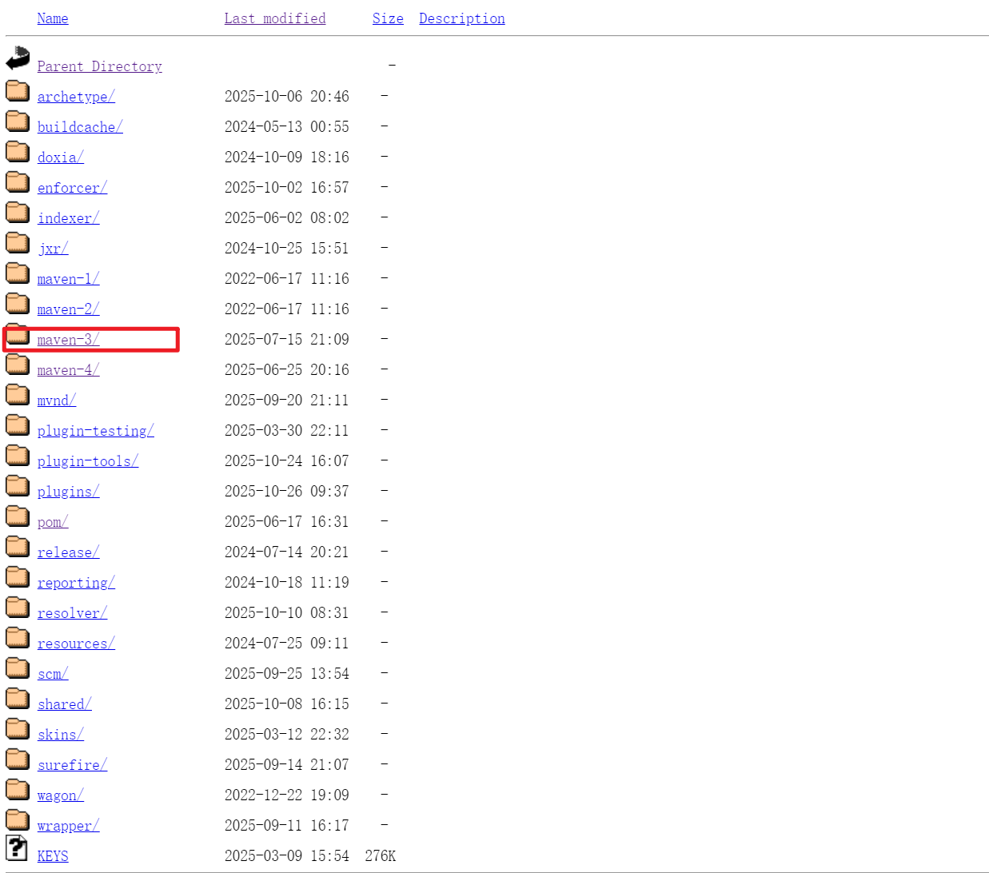This screenshot has height=873, width=989.
Task: Click the folder icon next to surefire/
Action: click(18, 759)
